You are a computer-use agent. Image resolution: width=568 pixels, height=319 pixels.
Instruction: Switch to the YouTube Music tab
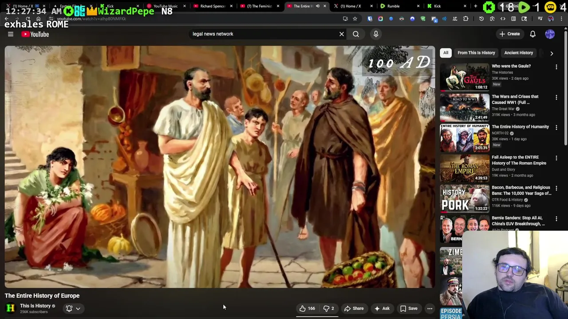coord(165,6)
